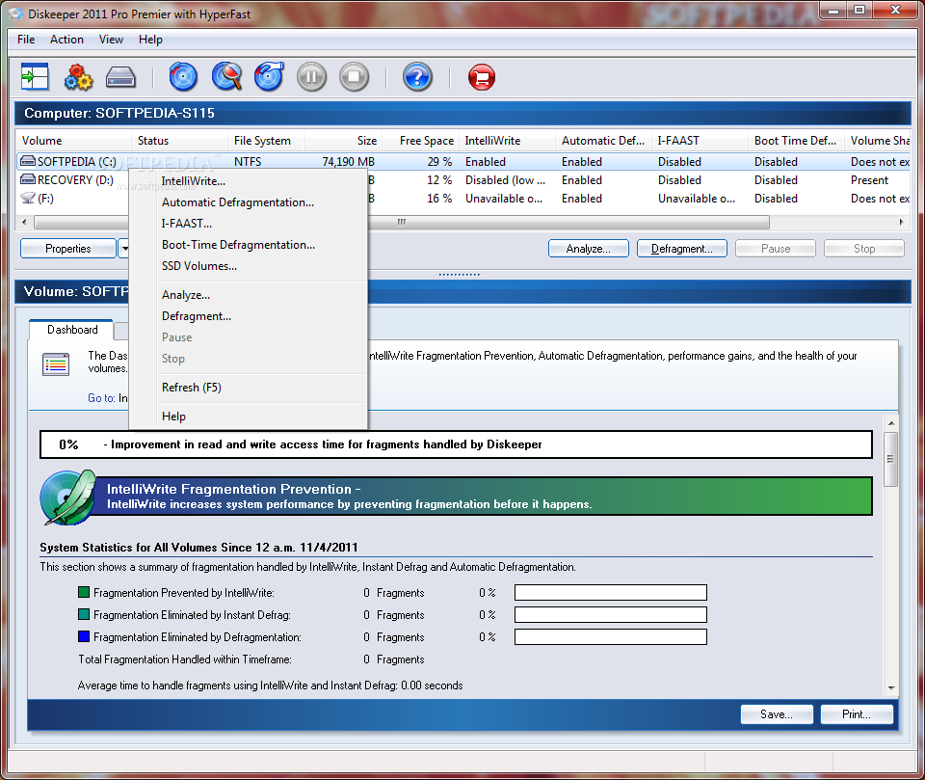Click the "16 %" free space cell
925x780 pixels.
(439, 199)
